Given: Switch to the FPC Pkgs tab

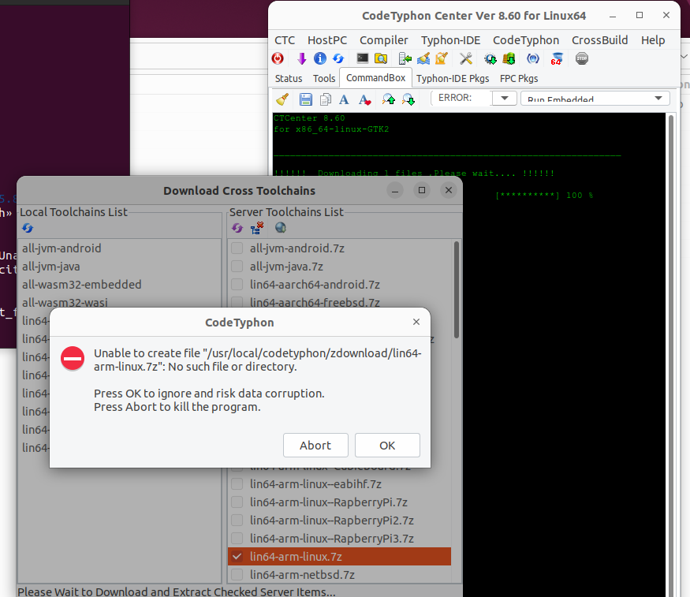Looking at the screenshot, I should (519, 78).
